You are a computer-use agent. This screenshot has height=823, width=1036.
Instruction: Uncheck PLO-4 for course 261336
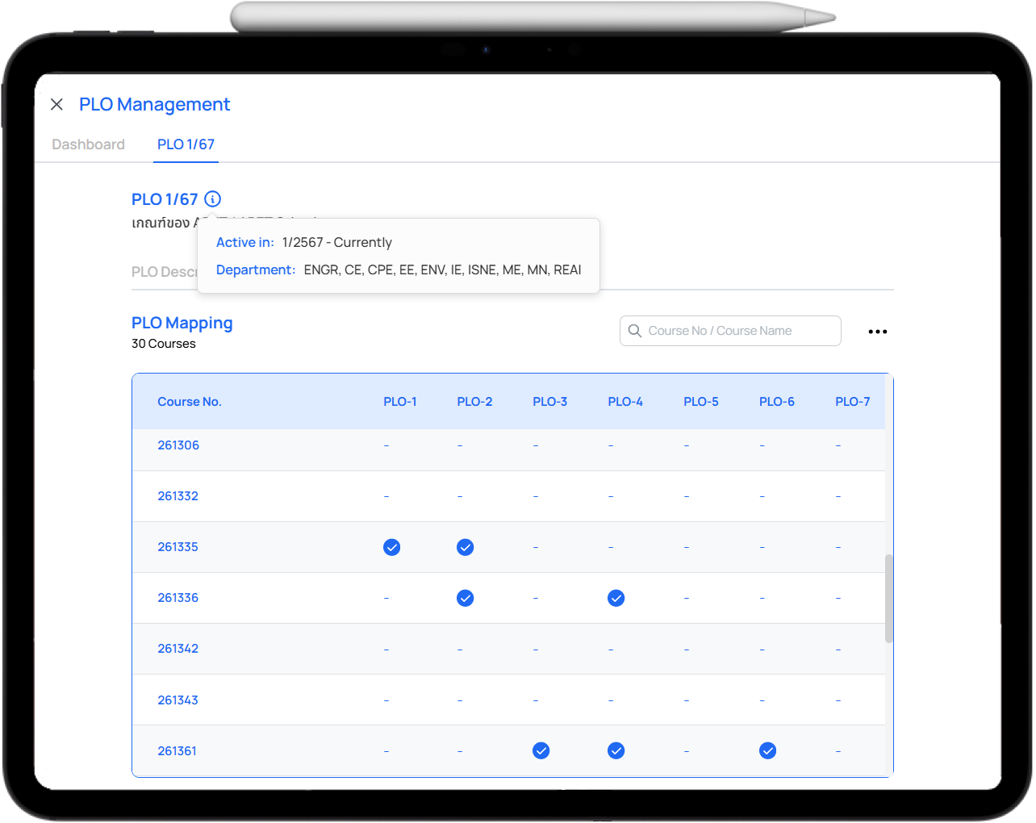(616, 598)
